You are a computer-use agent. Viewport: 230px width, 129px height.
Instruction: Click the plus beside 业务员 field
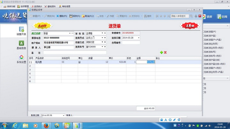click(x=105, y=33)
